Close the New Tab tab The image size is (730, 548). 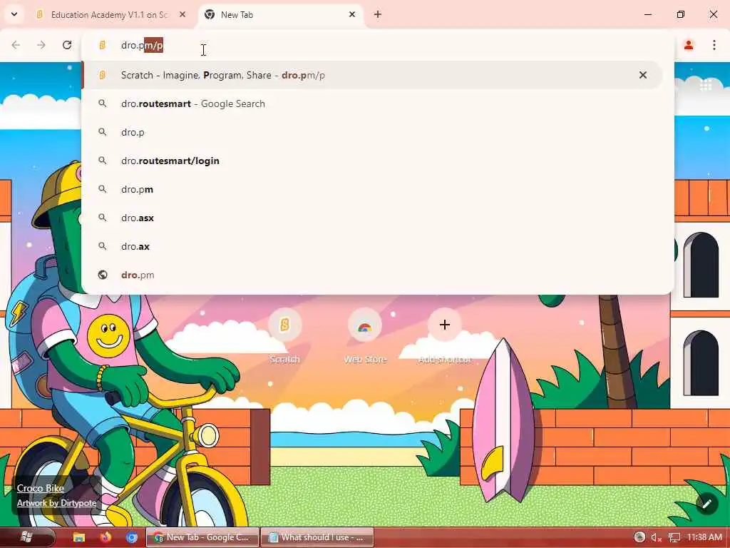pyautogui.click(x=352, y=14)
